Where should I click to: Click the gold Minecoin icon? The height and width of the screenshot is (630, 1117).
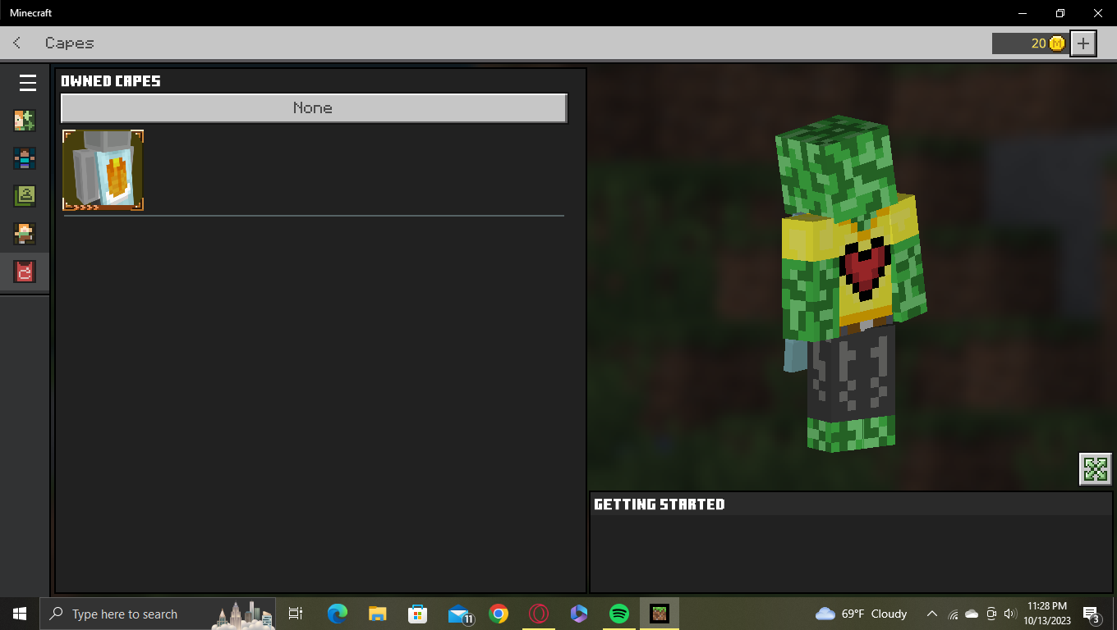pos(1057,43)
